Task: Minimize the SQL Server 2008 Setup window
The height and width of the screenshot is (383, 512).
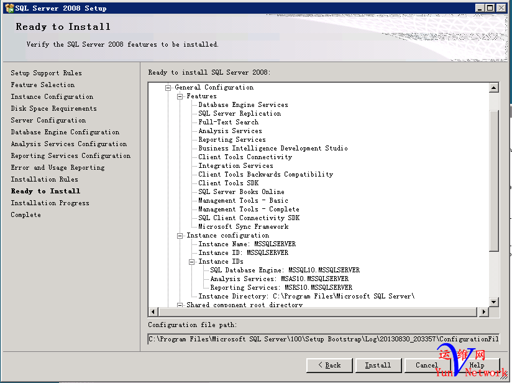Action: 479,8
